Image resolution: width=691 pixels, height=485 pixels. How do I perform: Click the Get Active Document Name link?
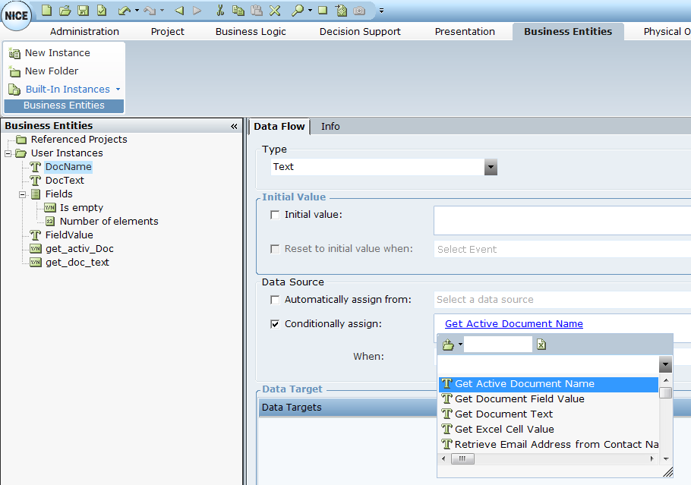[514, 324]
